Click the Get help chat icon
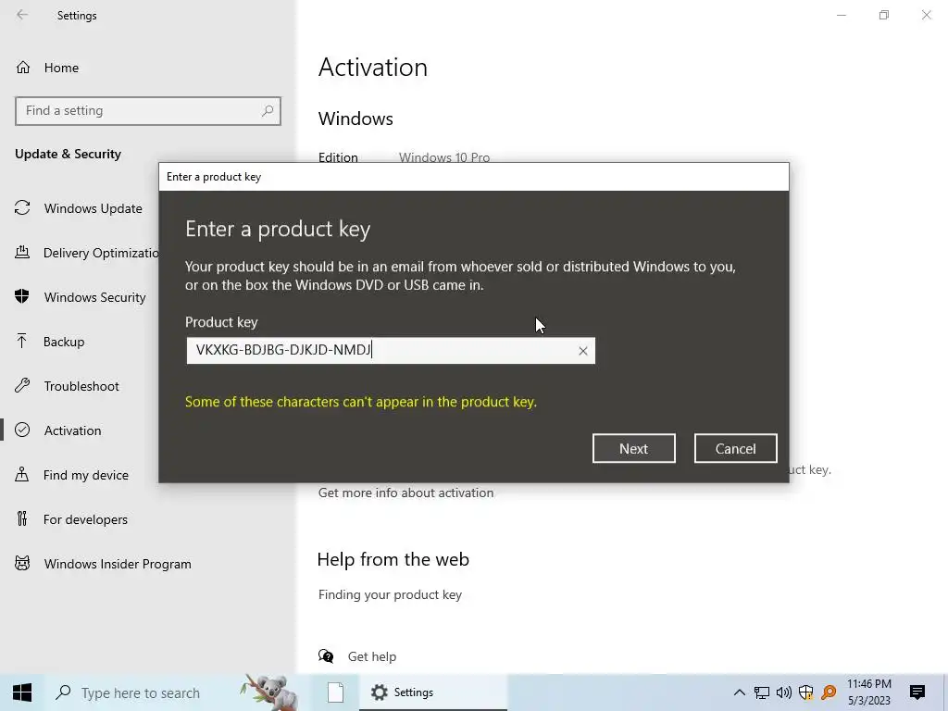The width and height of the screenshot is (948, 711). [326, 656]
